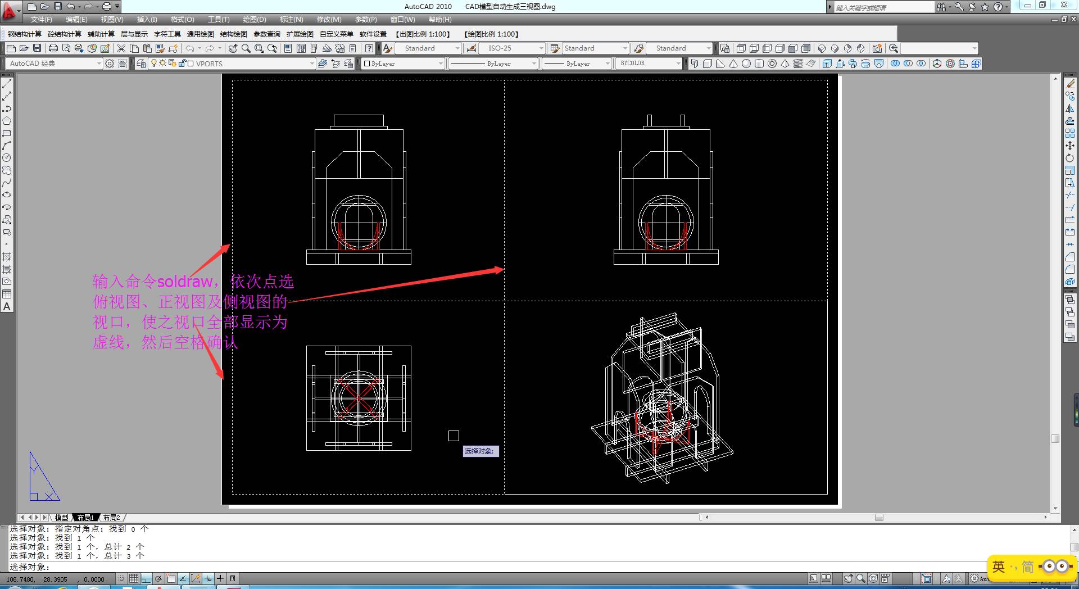This screenshot has height=589, width=1079.
Task: Open the 修改(M) menu
Action: tap(329, 20)
